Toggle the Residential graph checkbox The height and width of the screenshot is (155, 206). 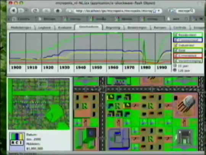tap(175, 35)
